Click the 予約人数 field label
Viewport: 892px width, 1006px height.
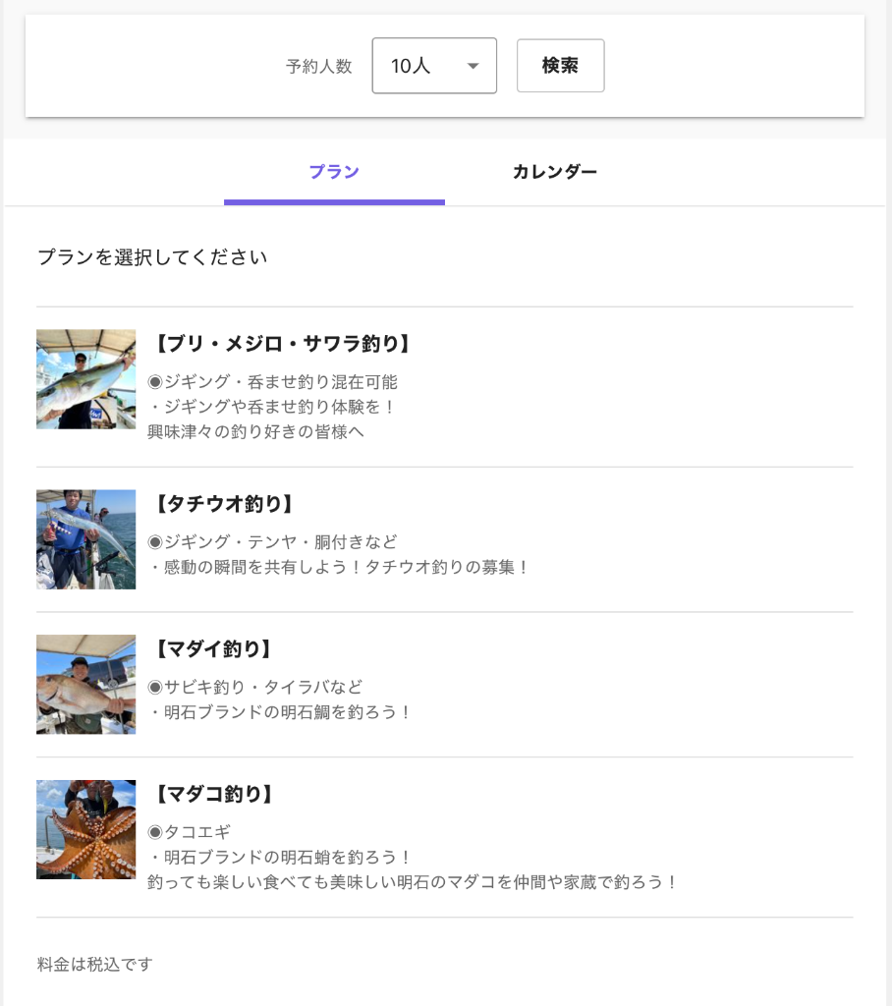click(x=319, y=67)
